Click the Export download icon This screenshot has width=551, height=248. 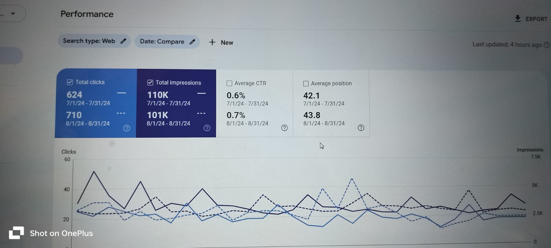pos(518,19)
